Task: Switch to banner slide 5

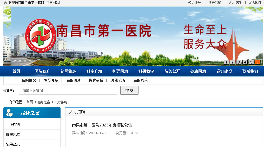Action: (251, 62)
